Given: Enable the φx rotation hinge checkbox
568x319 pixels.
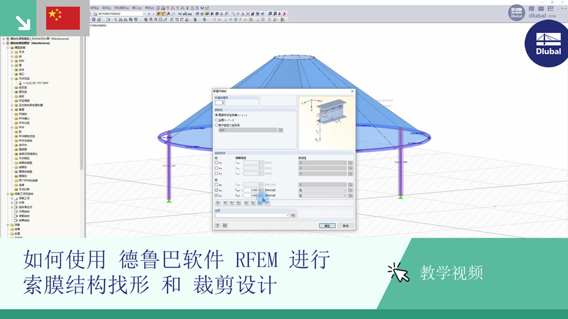Looking at the screenshot, I should click(217, 184).
